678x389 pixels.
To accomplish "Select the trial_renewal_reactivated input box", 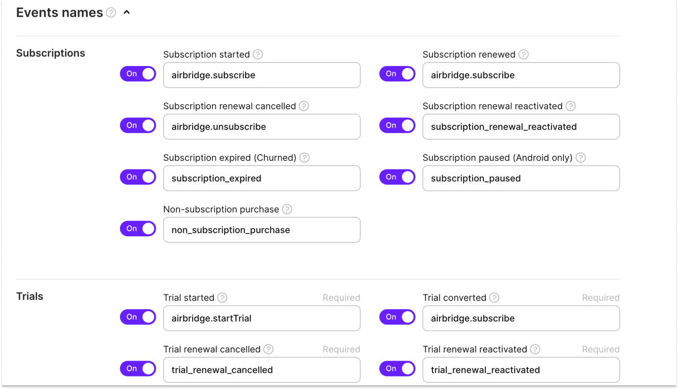I will 521,370.
